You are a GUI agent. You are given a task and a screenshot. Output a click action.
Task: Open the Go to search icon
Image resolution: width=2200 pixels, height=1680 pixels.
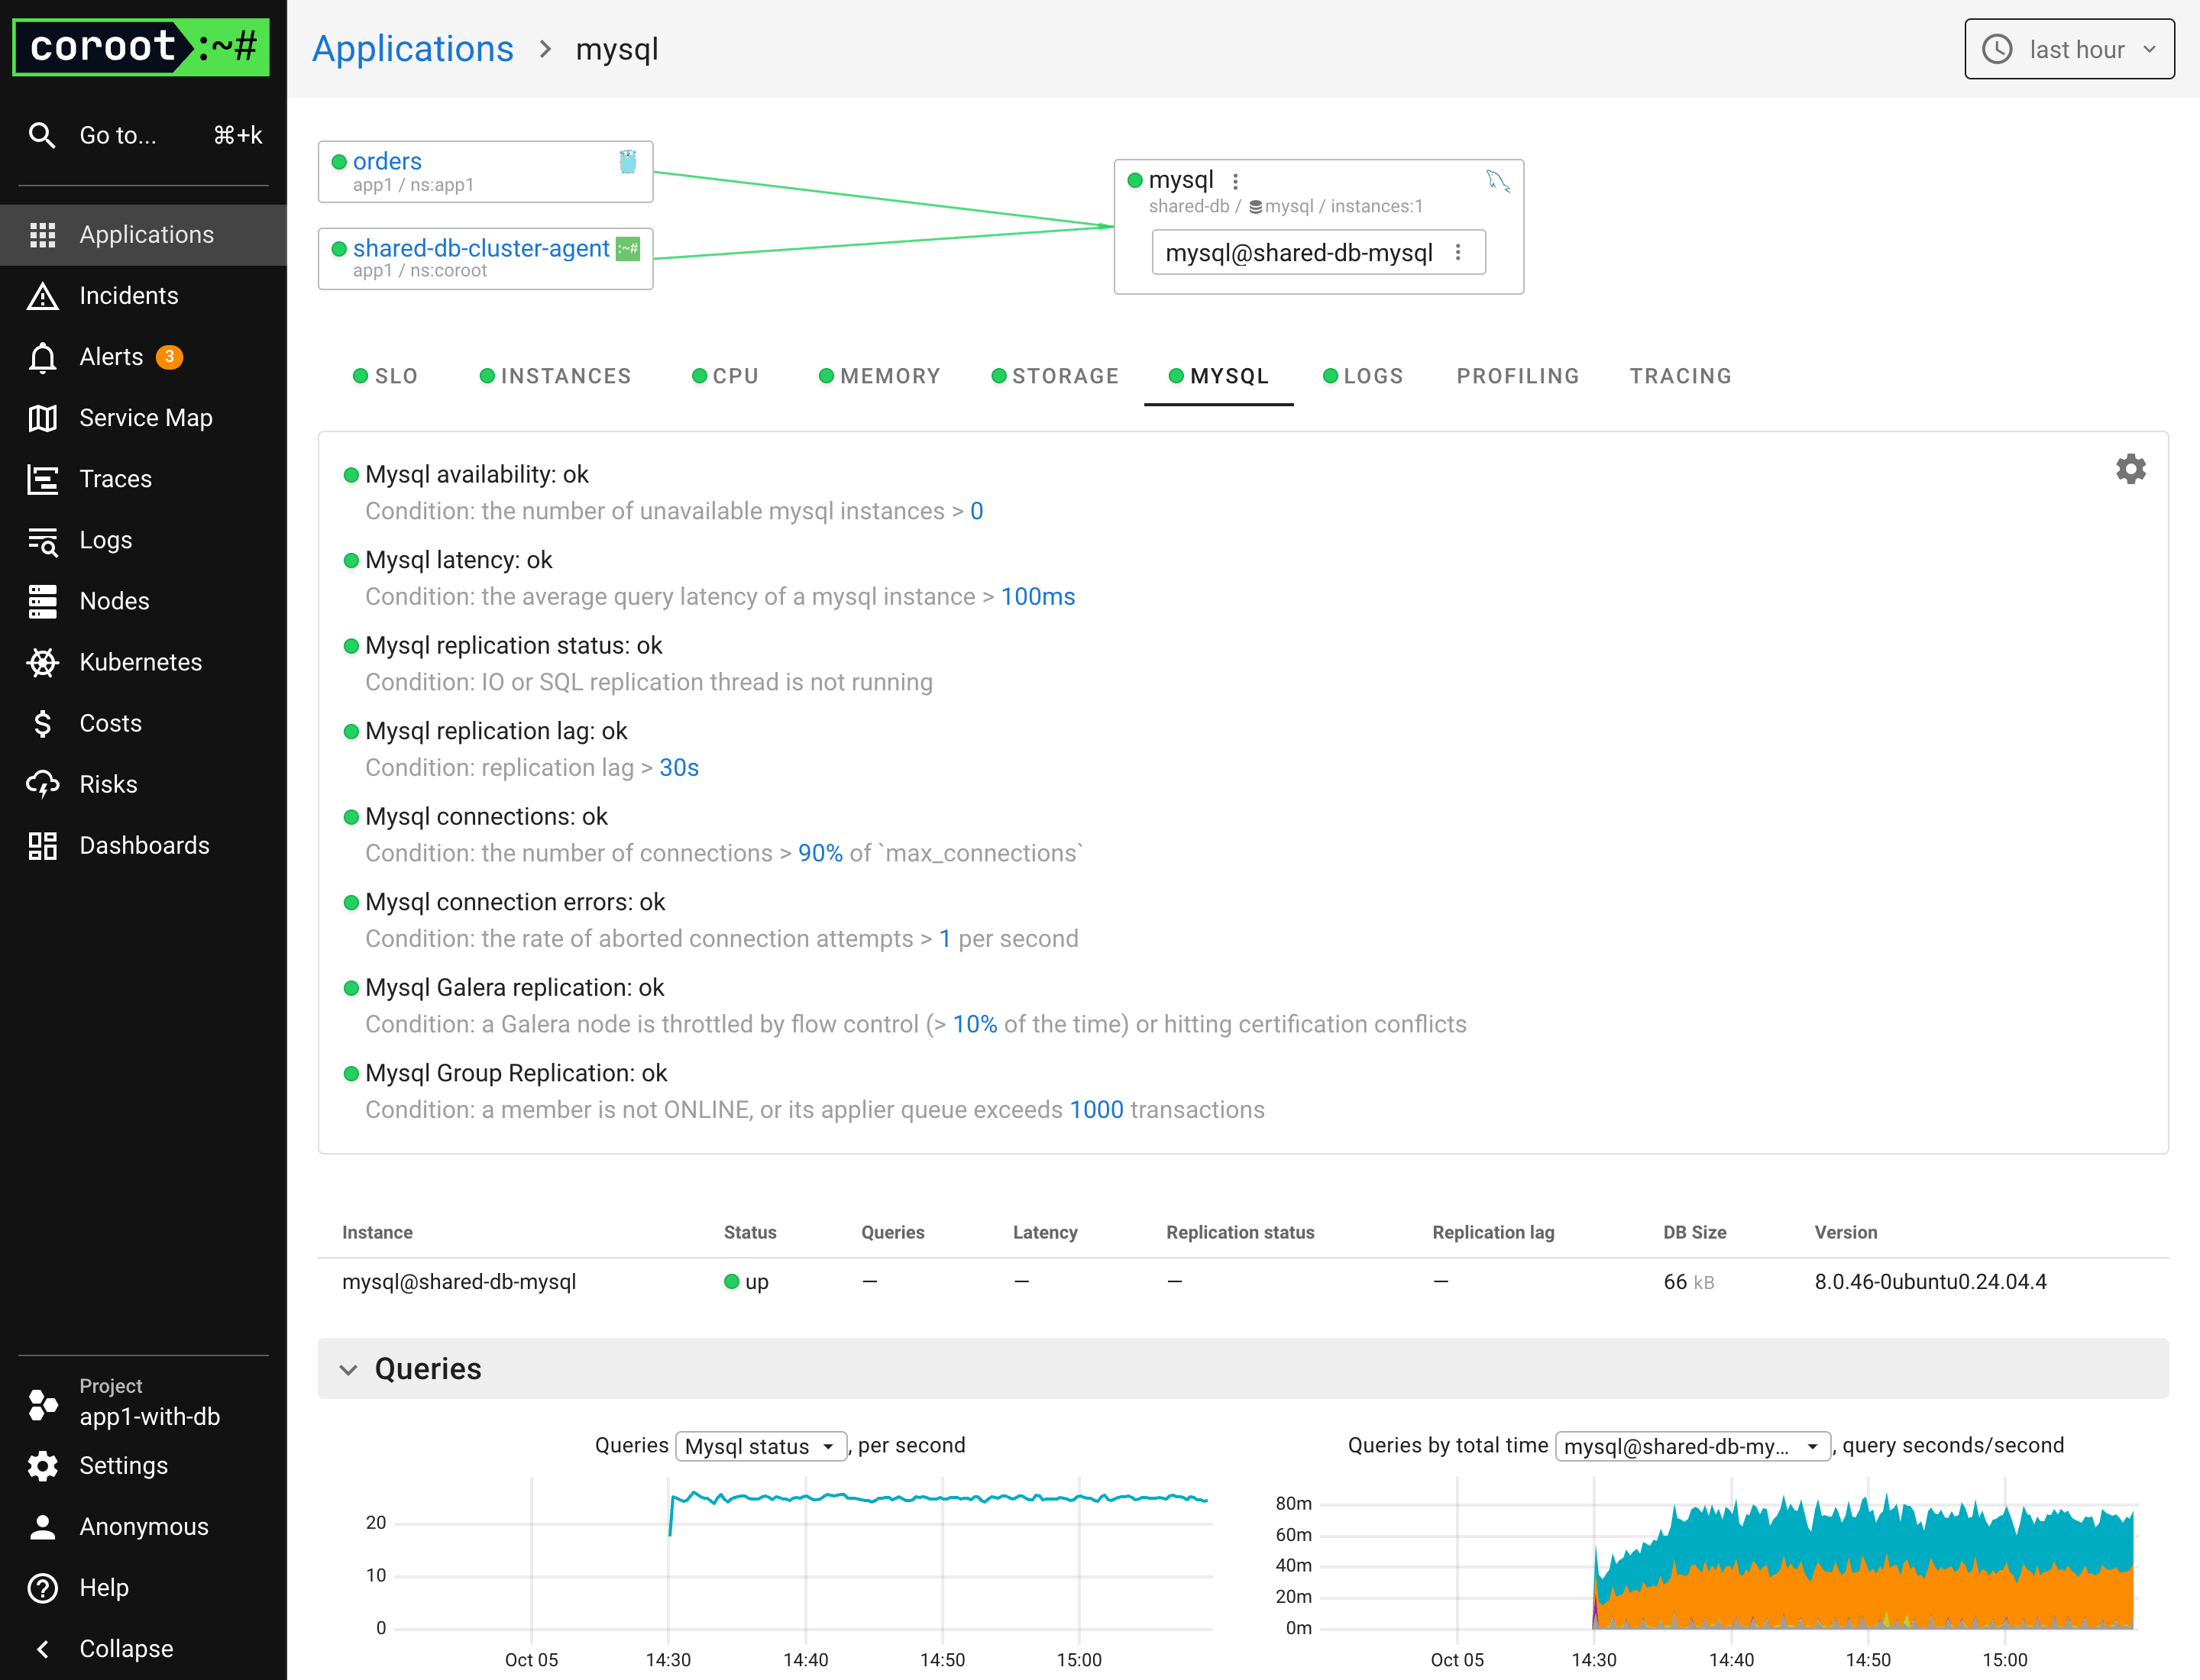point(42,135)
